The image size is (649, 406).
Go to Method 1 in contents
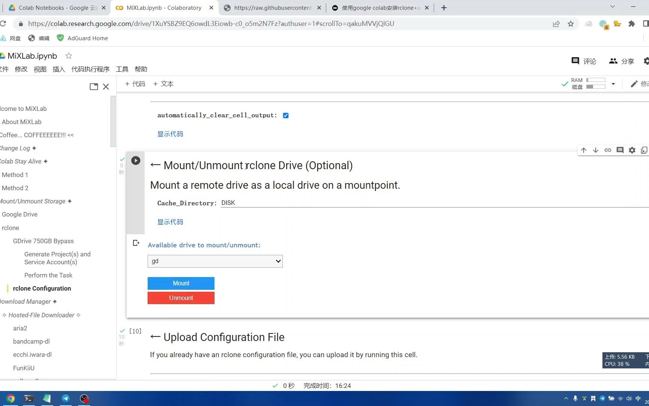(15, 175)
